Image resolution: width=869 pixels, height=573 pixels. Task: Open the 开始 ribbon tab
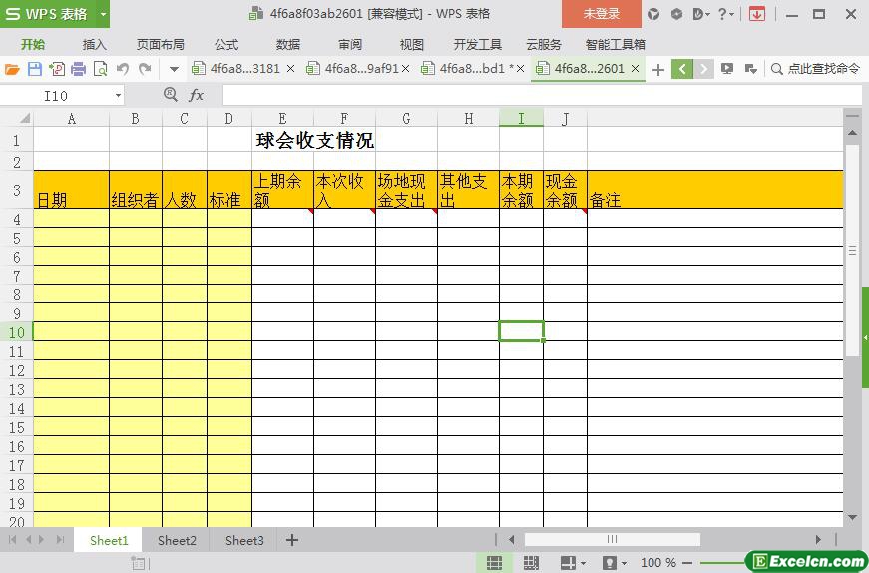pyautogui.click(x=33, y=44)
